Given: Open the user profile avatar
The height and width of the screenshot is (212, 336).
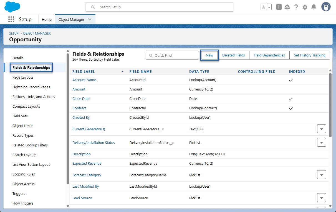Looking at the screenshot, I should [326, 7].
